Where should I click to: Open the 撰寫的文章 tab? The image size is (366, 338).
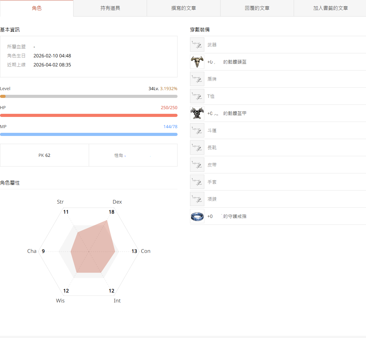pyautogui.click(x=184, y=8)
